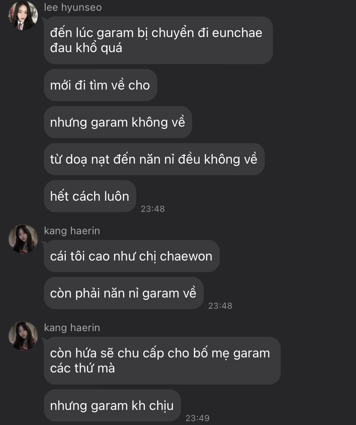The height and width of the screenshot is (425, 356).
Task: Tap the message starting 'đến lúc garam bị chuyển'
Action: pos(158,40)
